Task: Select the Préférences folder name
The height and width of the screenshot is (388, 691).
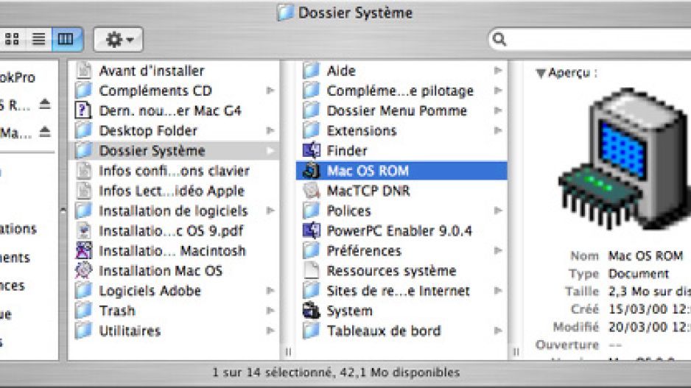Action: click(x=364, y=250)
